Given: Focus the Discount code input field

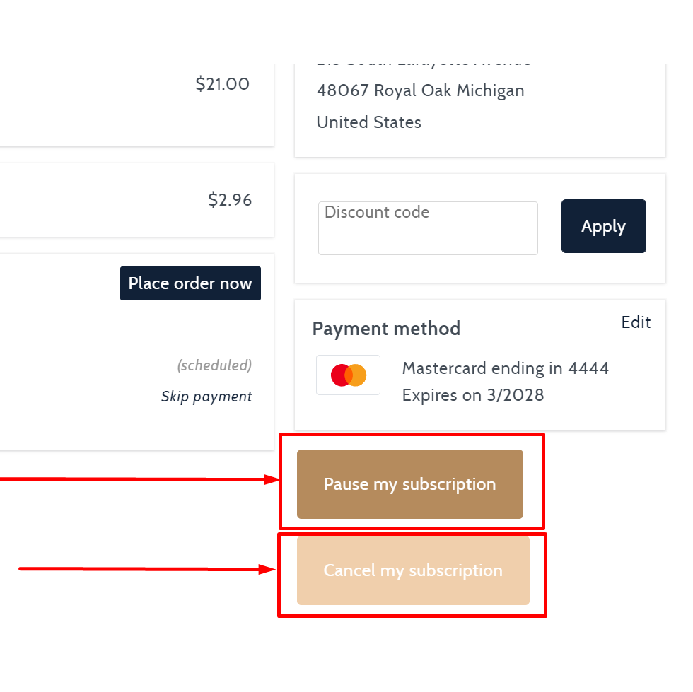Looking at the screenshot, I should 428,228.
